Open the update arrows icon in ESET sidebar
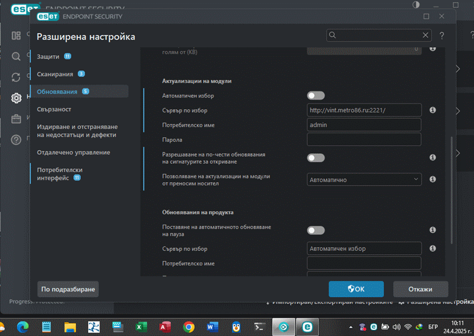474x336 pixels. 16,77
